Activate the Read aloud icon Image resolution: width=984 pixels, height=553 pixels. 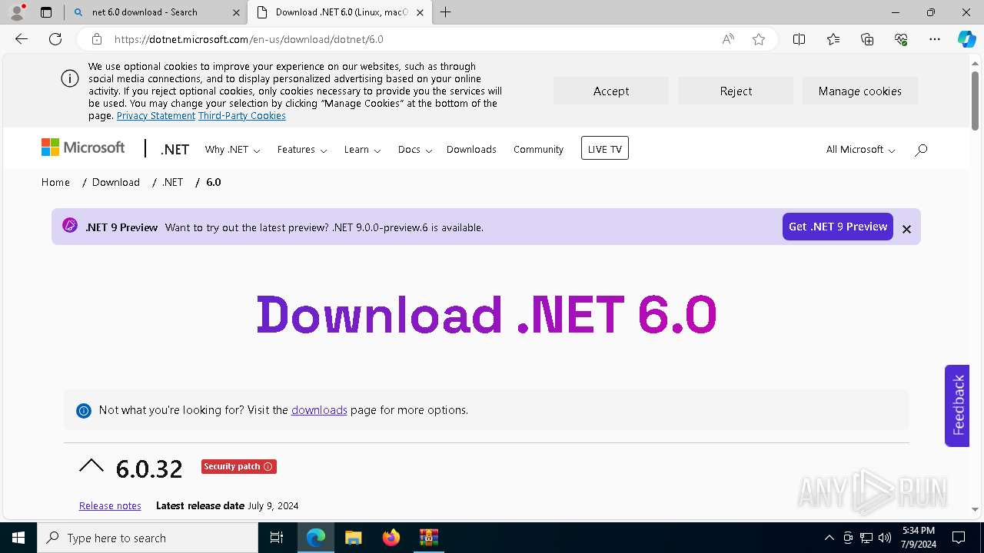(728, 39)
